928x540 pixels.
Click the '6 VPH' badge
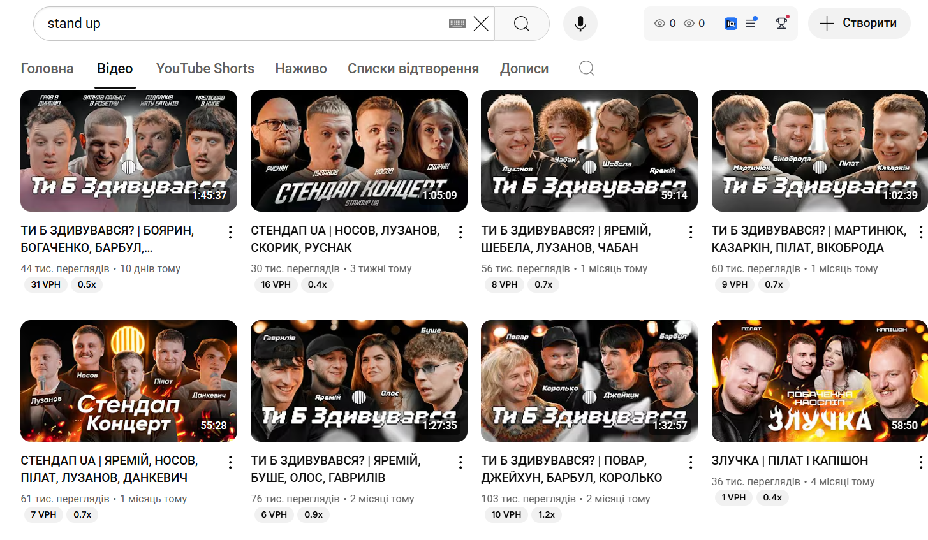click(274, 514)
